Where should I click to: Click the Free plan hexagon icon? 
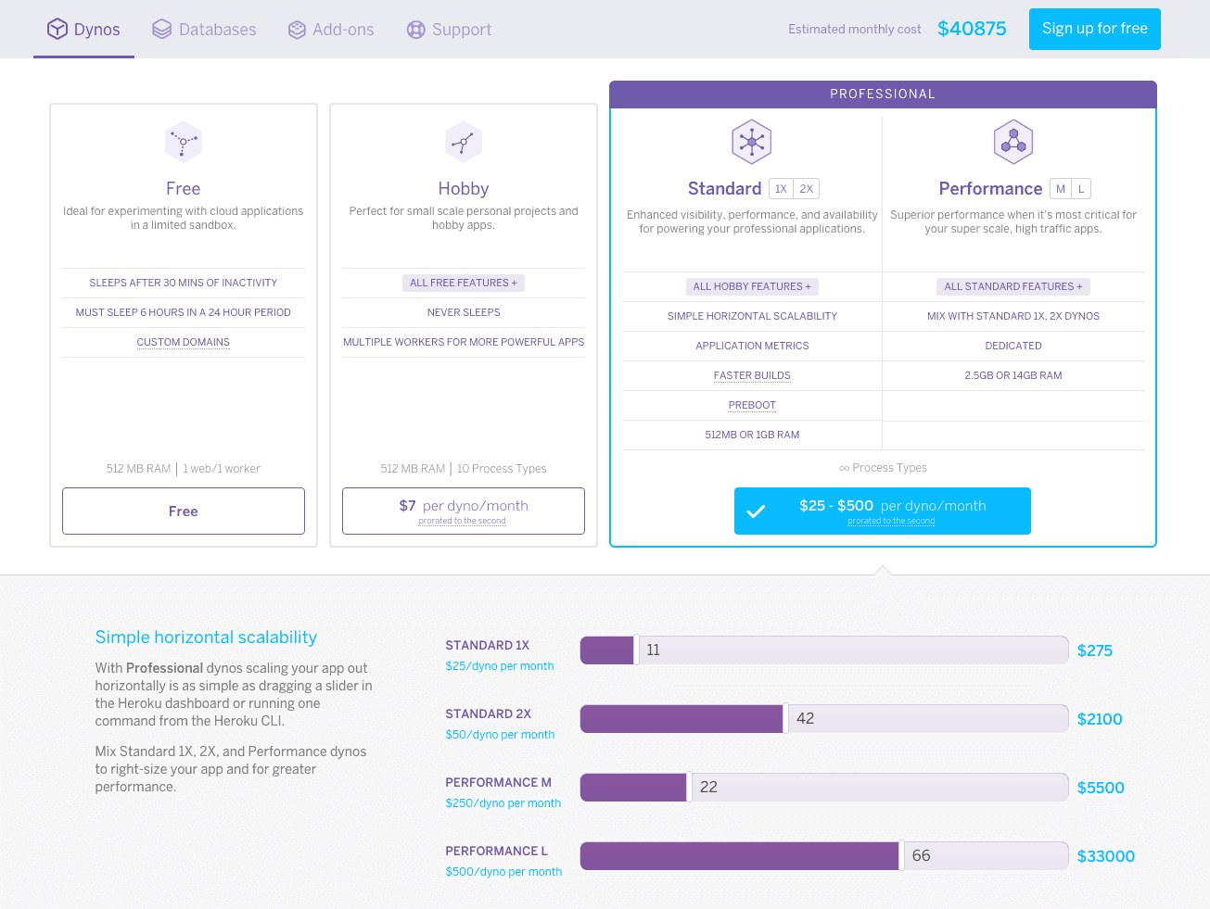click(183, 141)
